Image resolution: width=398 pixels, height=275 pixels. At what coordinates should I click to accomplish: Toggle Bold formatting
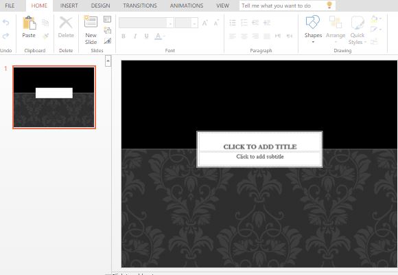pyautogui.click(x=124, y=36)
